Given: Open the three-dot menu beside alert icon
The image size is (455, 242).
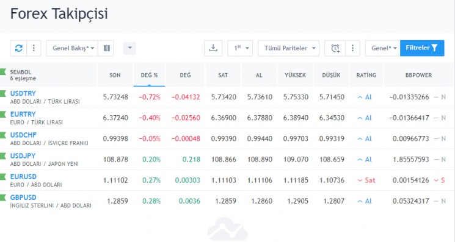Looking at the screenshot, I should [352, 48].
